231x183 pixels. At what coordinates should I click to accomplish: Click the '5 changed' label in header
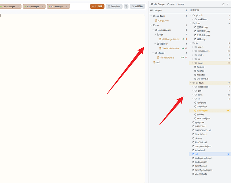pyautogui.click(x=180, y=4)
